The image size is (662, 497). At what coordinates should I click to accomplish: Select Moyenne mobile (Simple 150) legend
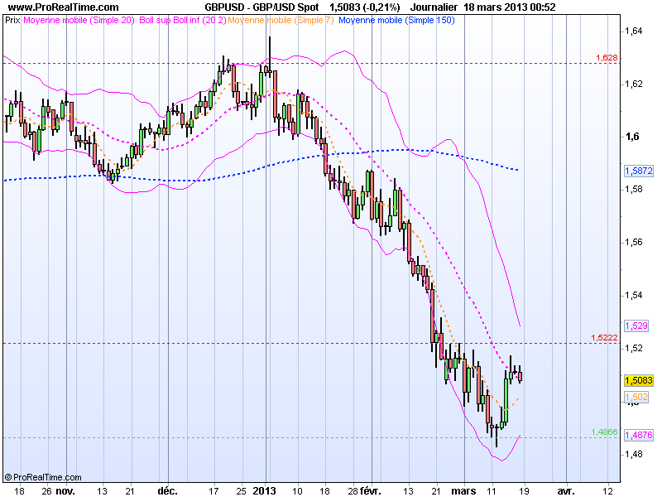396,20
